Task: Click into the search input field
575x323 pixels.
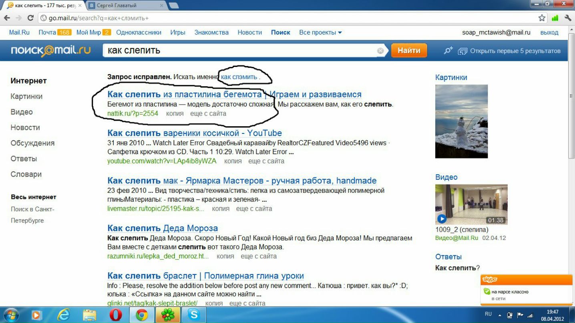Action: tap(240, 51)
